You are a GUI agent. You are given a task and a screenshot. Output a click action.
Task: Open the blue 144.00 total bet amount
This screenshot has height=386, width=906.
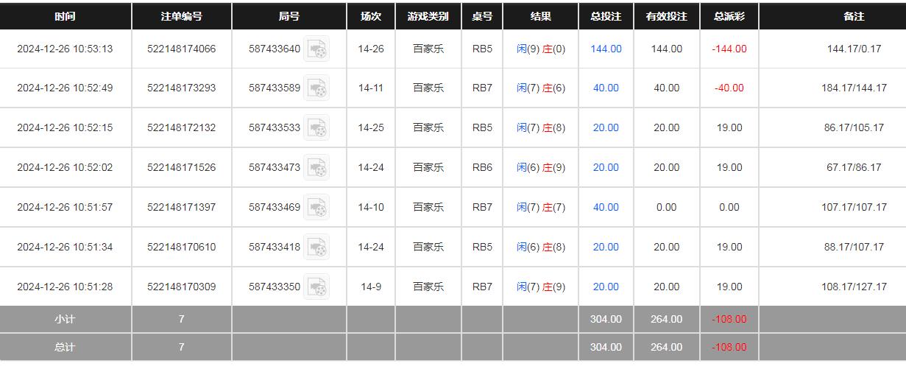tap(606, 49)
